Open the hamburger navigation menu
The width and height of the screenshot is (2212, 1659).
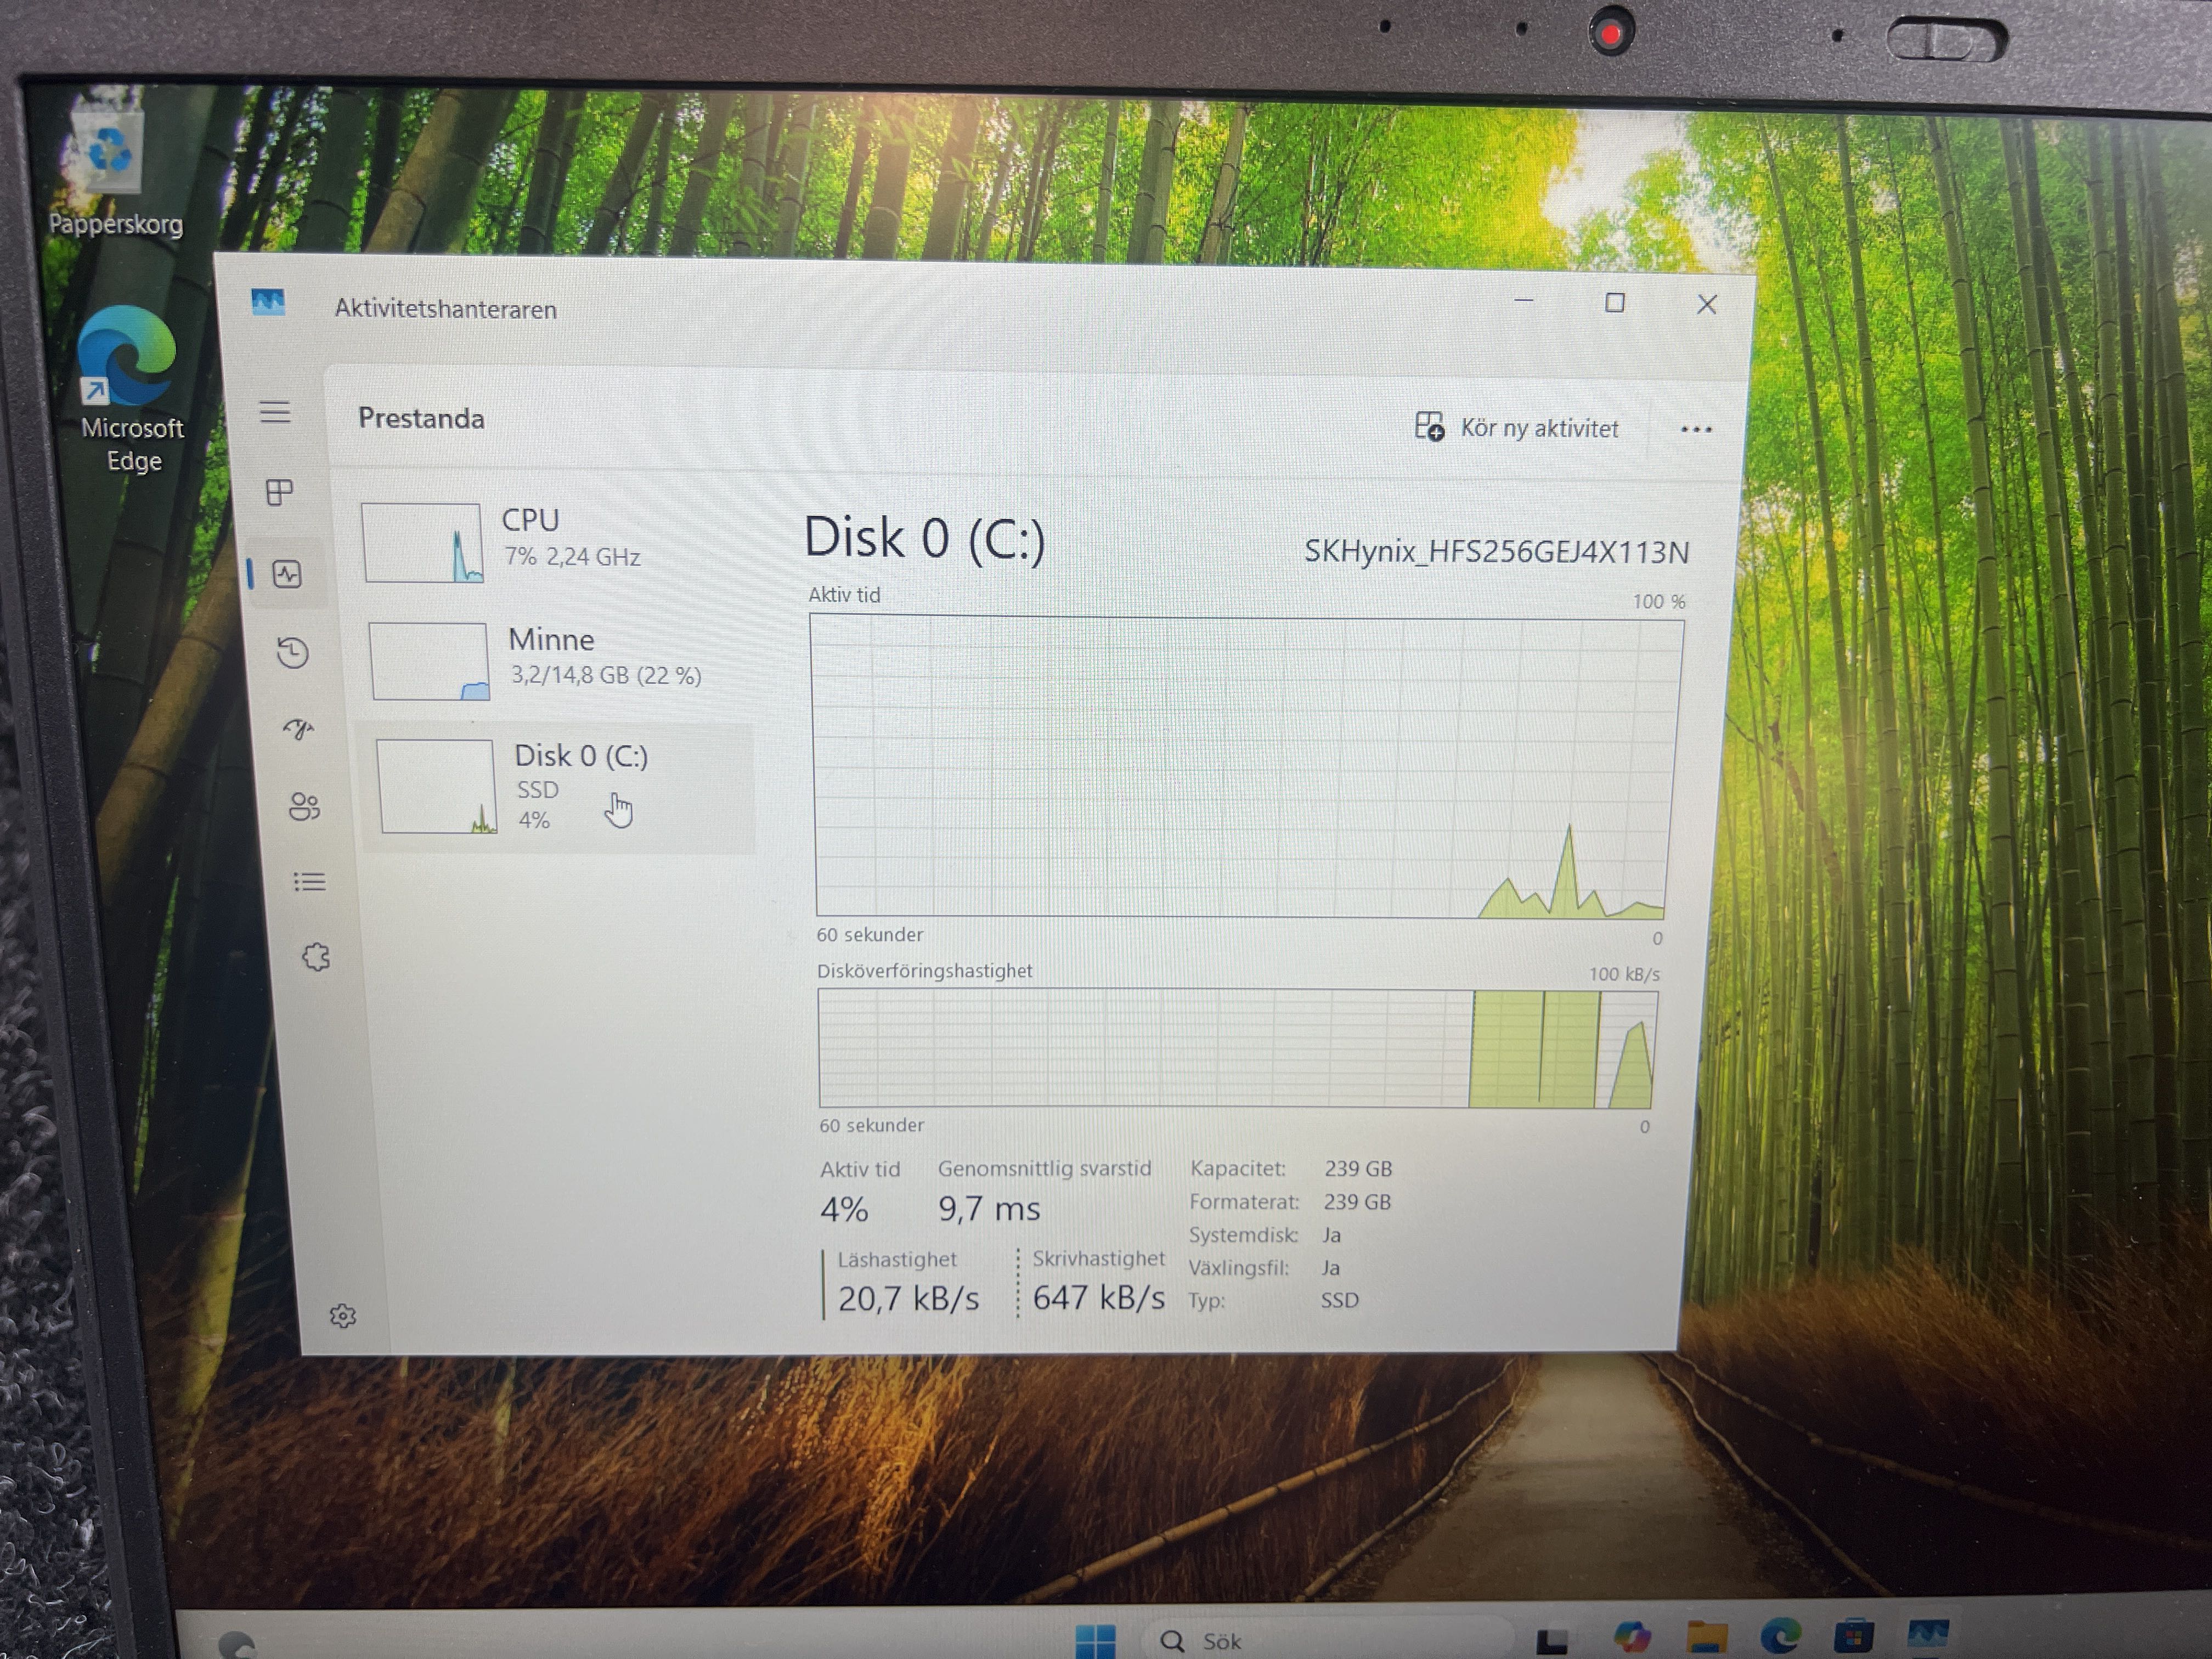click(275, 412)
